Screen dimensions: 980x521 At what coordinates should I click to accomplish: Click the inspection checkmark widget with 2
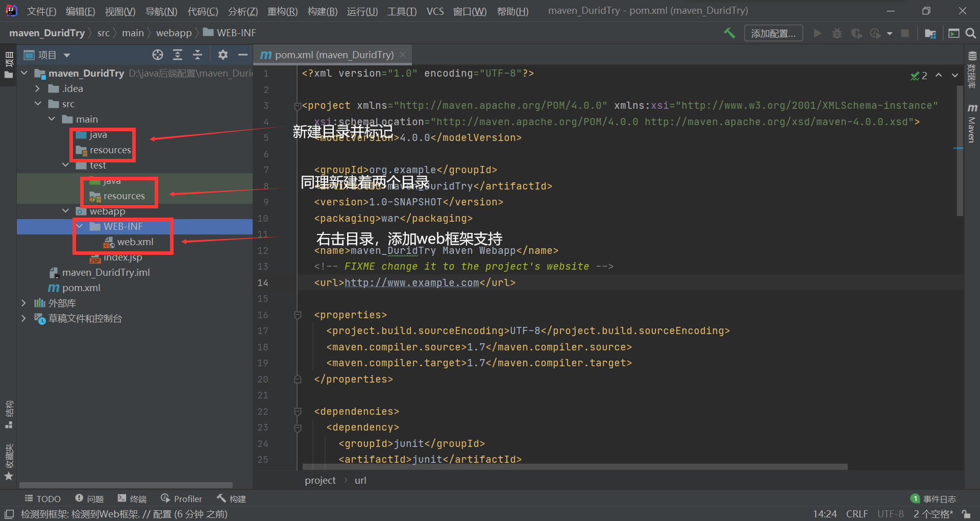click(919, 76)
